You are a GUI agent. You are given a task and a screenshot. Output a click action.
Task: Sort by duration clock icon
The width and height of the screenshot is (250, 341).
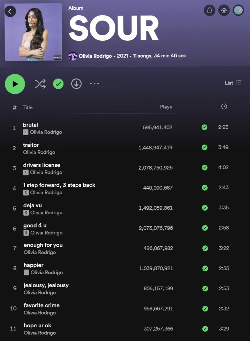[x=224, y=107]
